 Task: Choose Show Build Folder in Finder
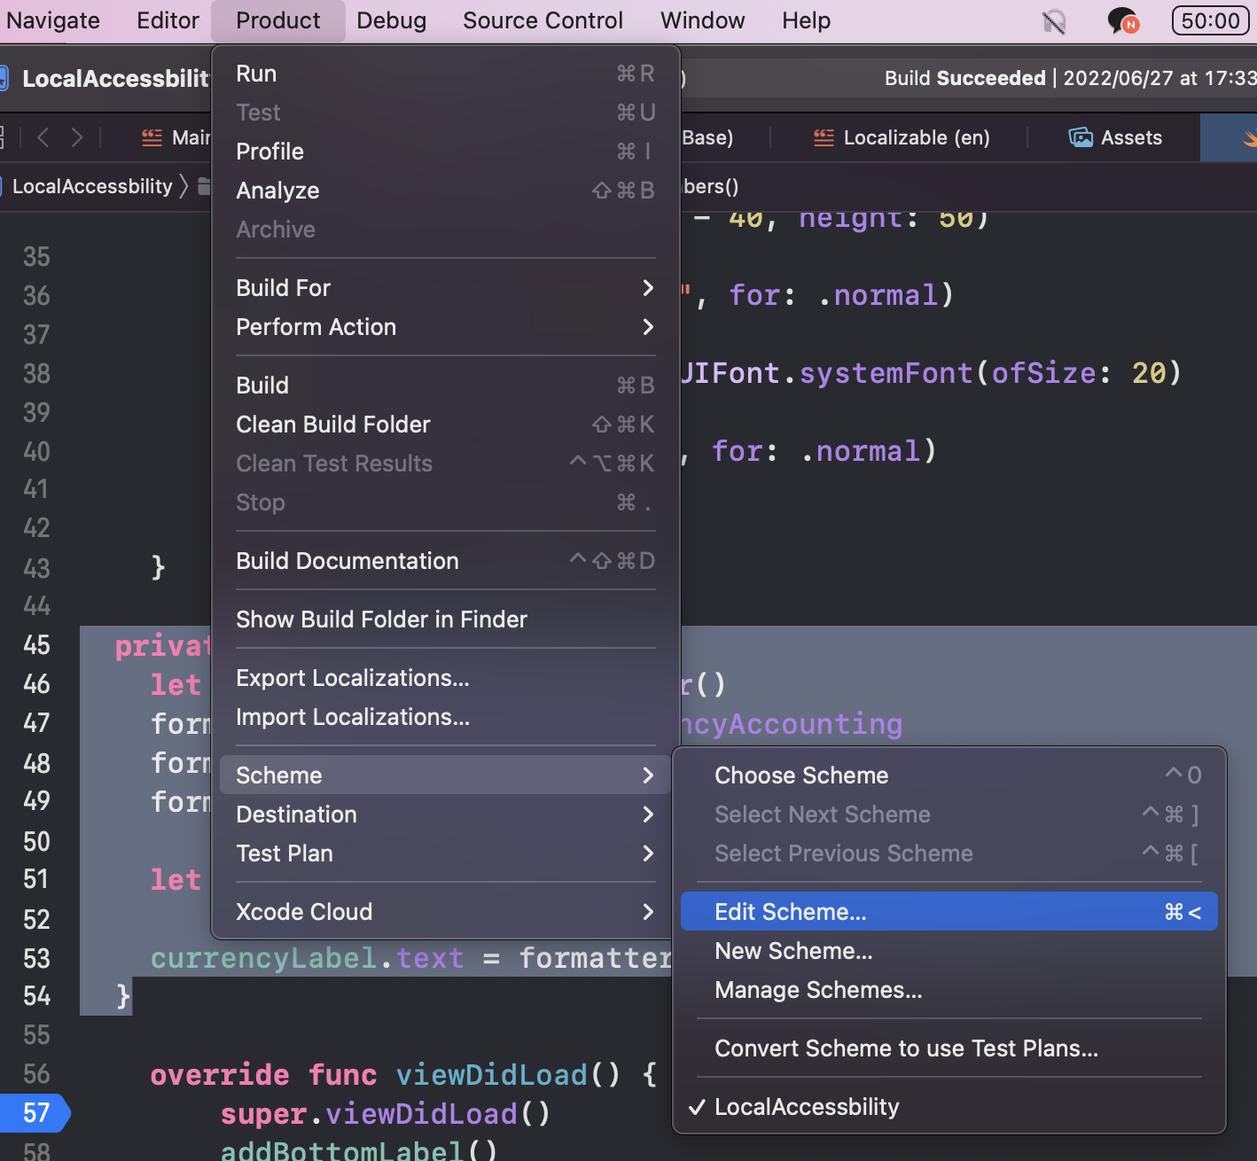[x=446, y=619]
